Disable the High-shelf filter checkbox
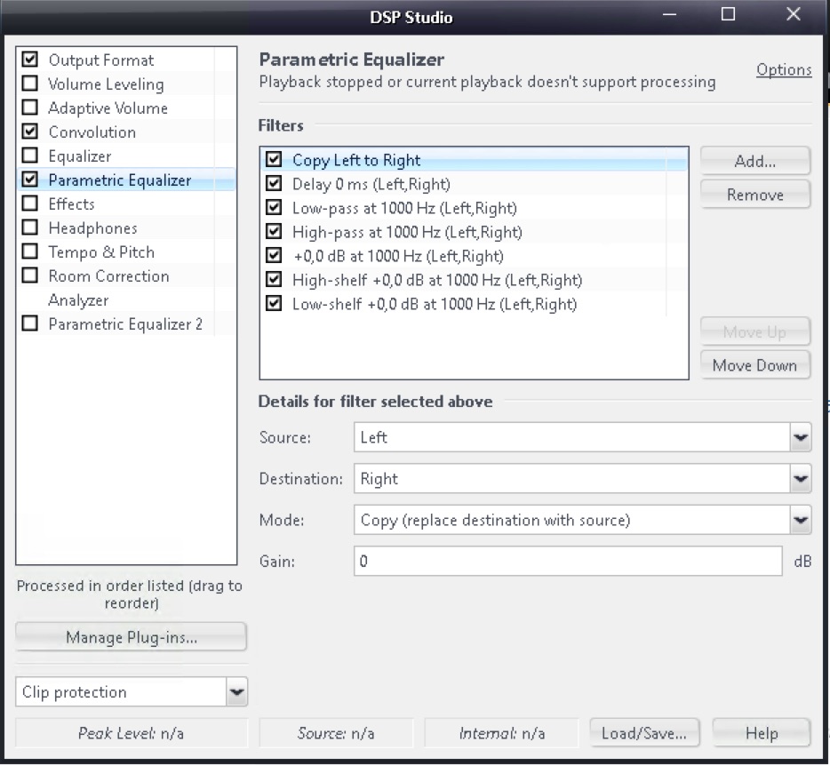 (274, 279)
